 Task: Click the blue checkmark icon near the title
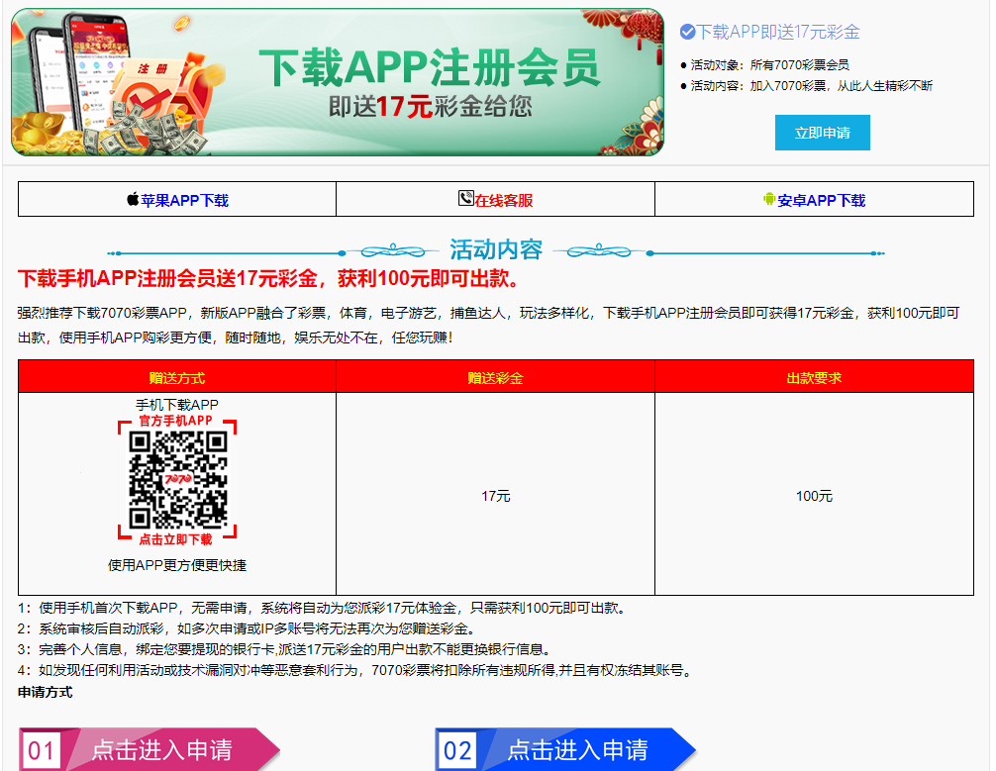tap(687, 32)
